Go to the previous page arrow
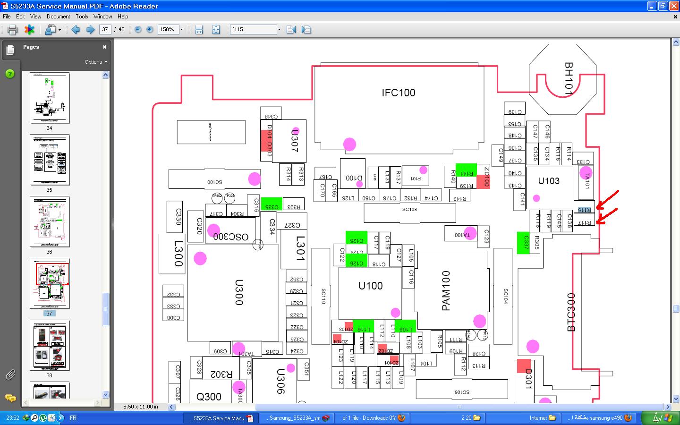Screen dimensions: 680x425 pyautogui.click(x=76, y=29)
